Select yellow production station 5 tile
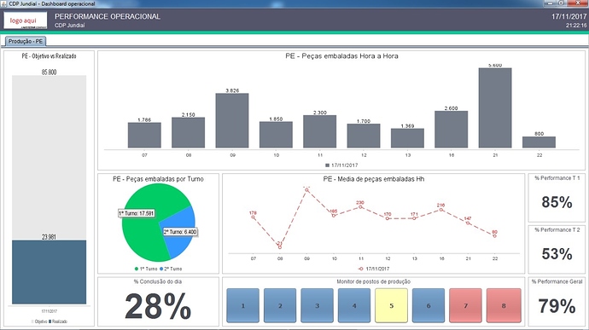This screenshot has height=330, width=589. coord(392,305)
